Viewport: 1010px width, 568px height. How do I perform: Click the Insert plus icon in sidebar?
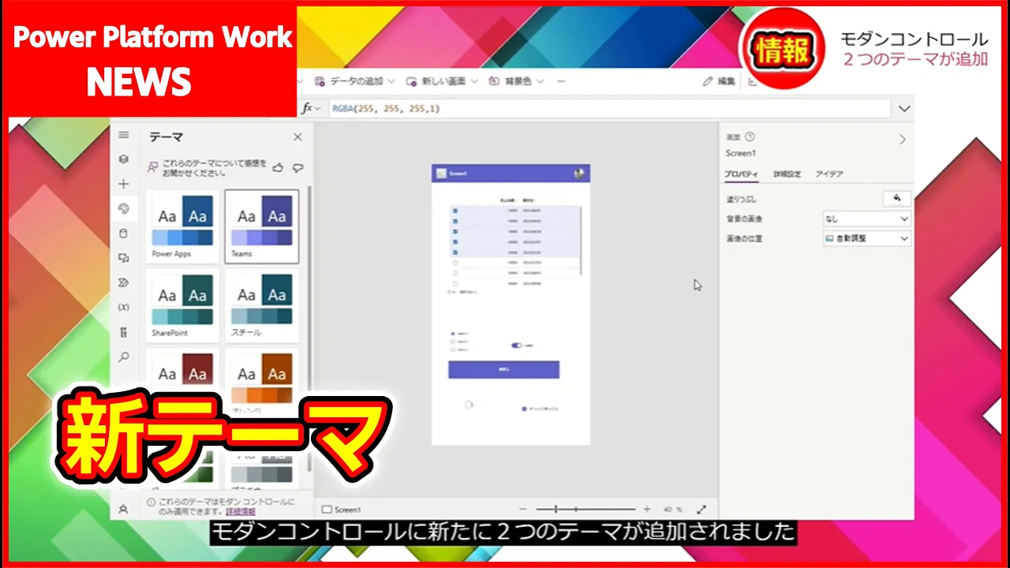point(123,184)
